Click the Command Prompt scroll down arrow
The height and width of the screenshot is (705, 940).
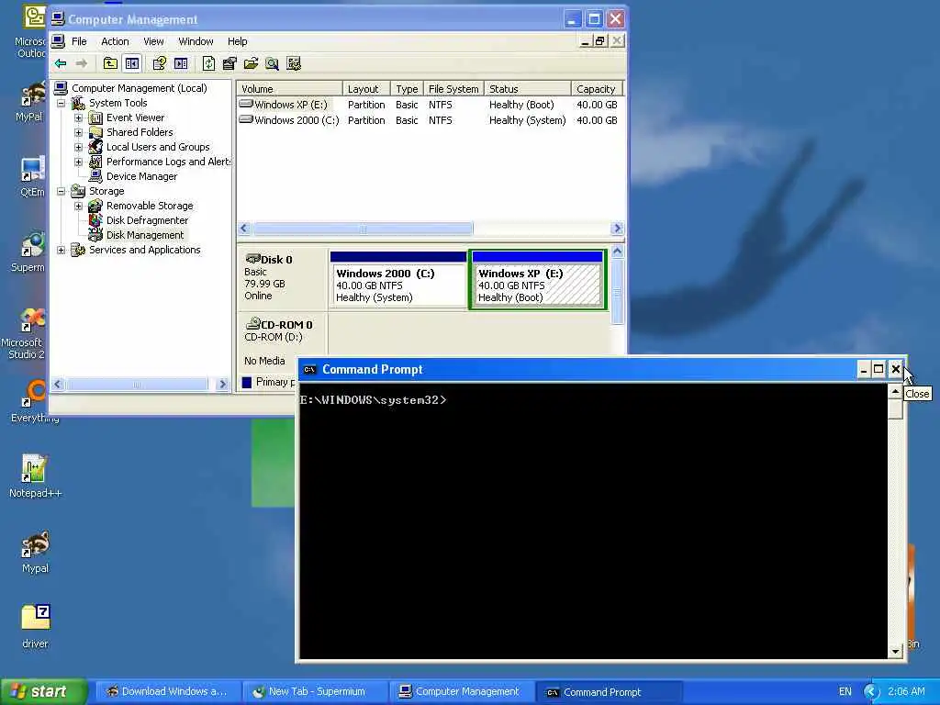click(x=896, y=651)
